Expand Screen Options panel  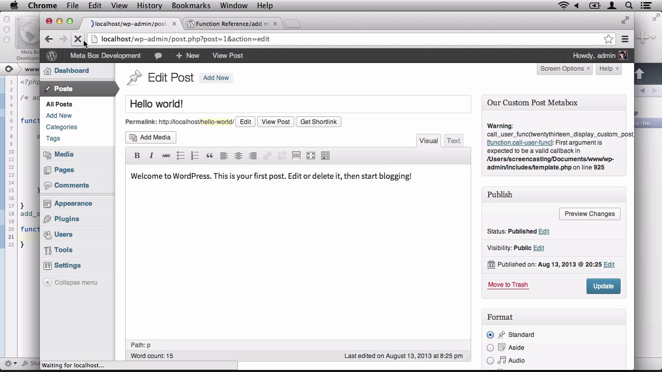[565, 69]
